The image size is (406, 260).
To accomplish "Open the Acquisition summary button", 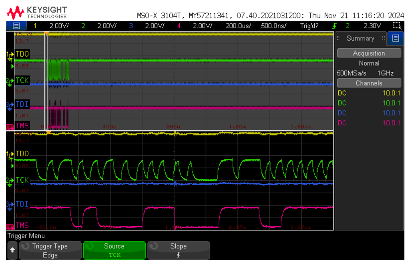I will coord(369,53).
